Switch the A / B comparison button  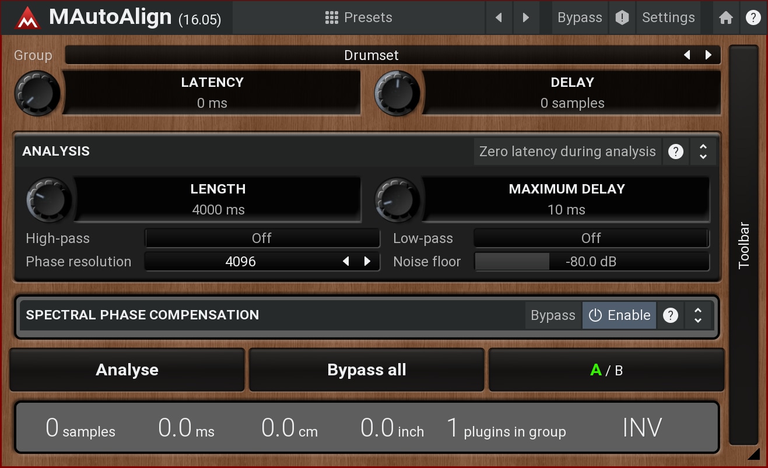[x=606, y=370]
